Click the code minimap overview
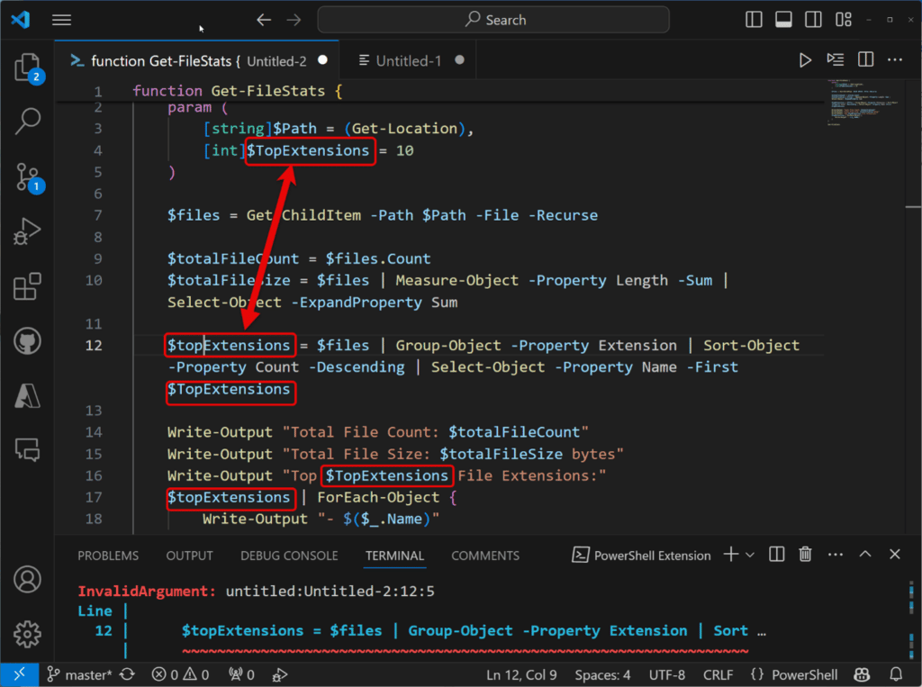Viewport: 922px width, 687px height. [x=863, y=103]
